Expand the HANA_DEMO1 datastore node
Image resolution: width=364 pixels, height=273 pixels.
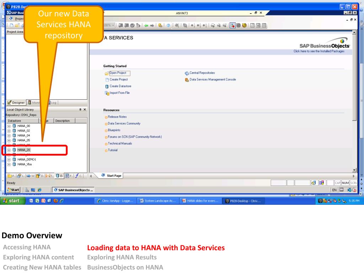click(x=9, y=160)
